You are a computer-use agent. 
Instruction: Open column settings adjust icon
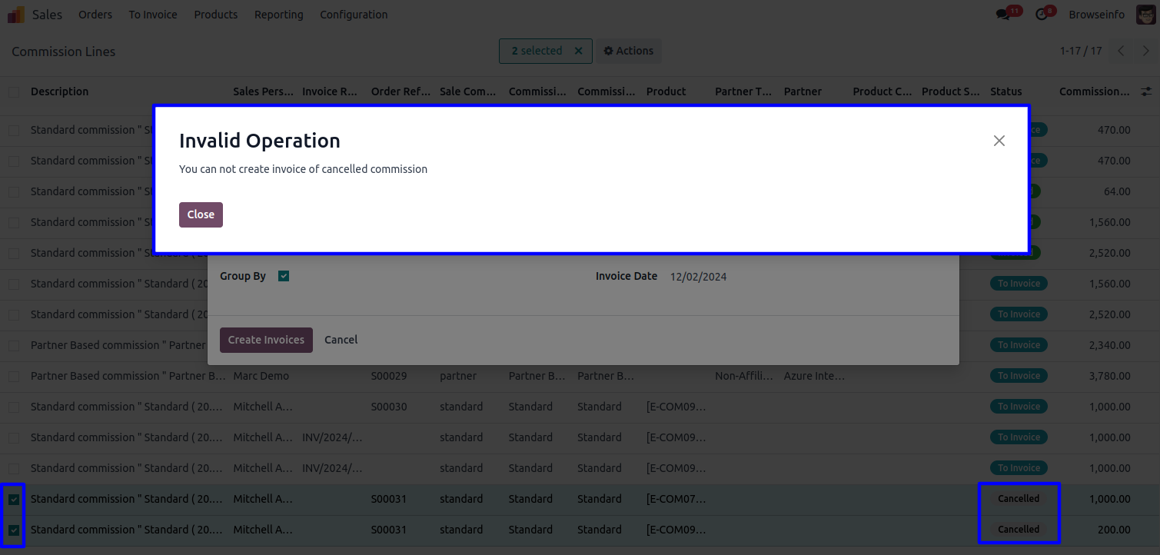(1145, 91)
